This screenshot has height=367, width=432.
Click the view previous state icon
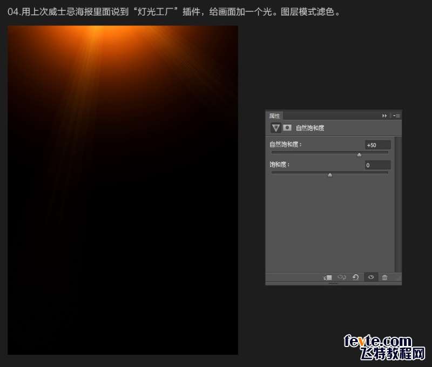coord(342,277)
